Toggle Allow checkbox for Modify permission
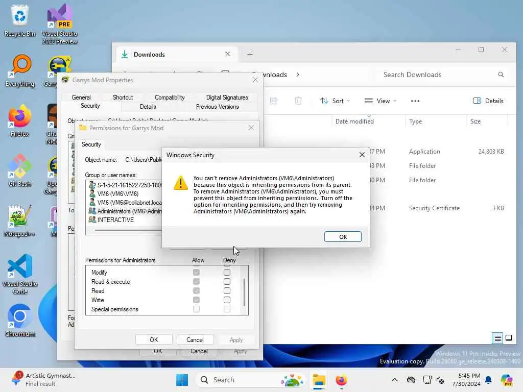The image size is (523, 392). pos(196,273)
